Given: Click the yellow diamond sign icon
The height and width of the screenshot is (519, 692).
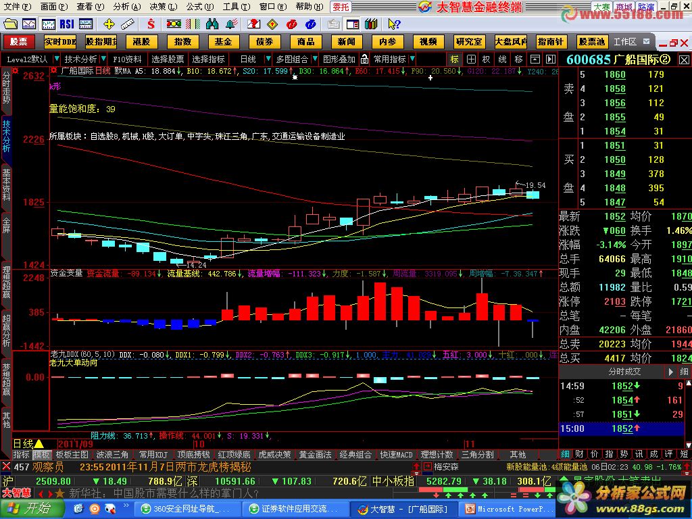Looking at the screenshot, I should click(x=273, y=24).
